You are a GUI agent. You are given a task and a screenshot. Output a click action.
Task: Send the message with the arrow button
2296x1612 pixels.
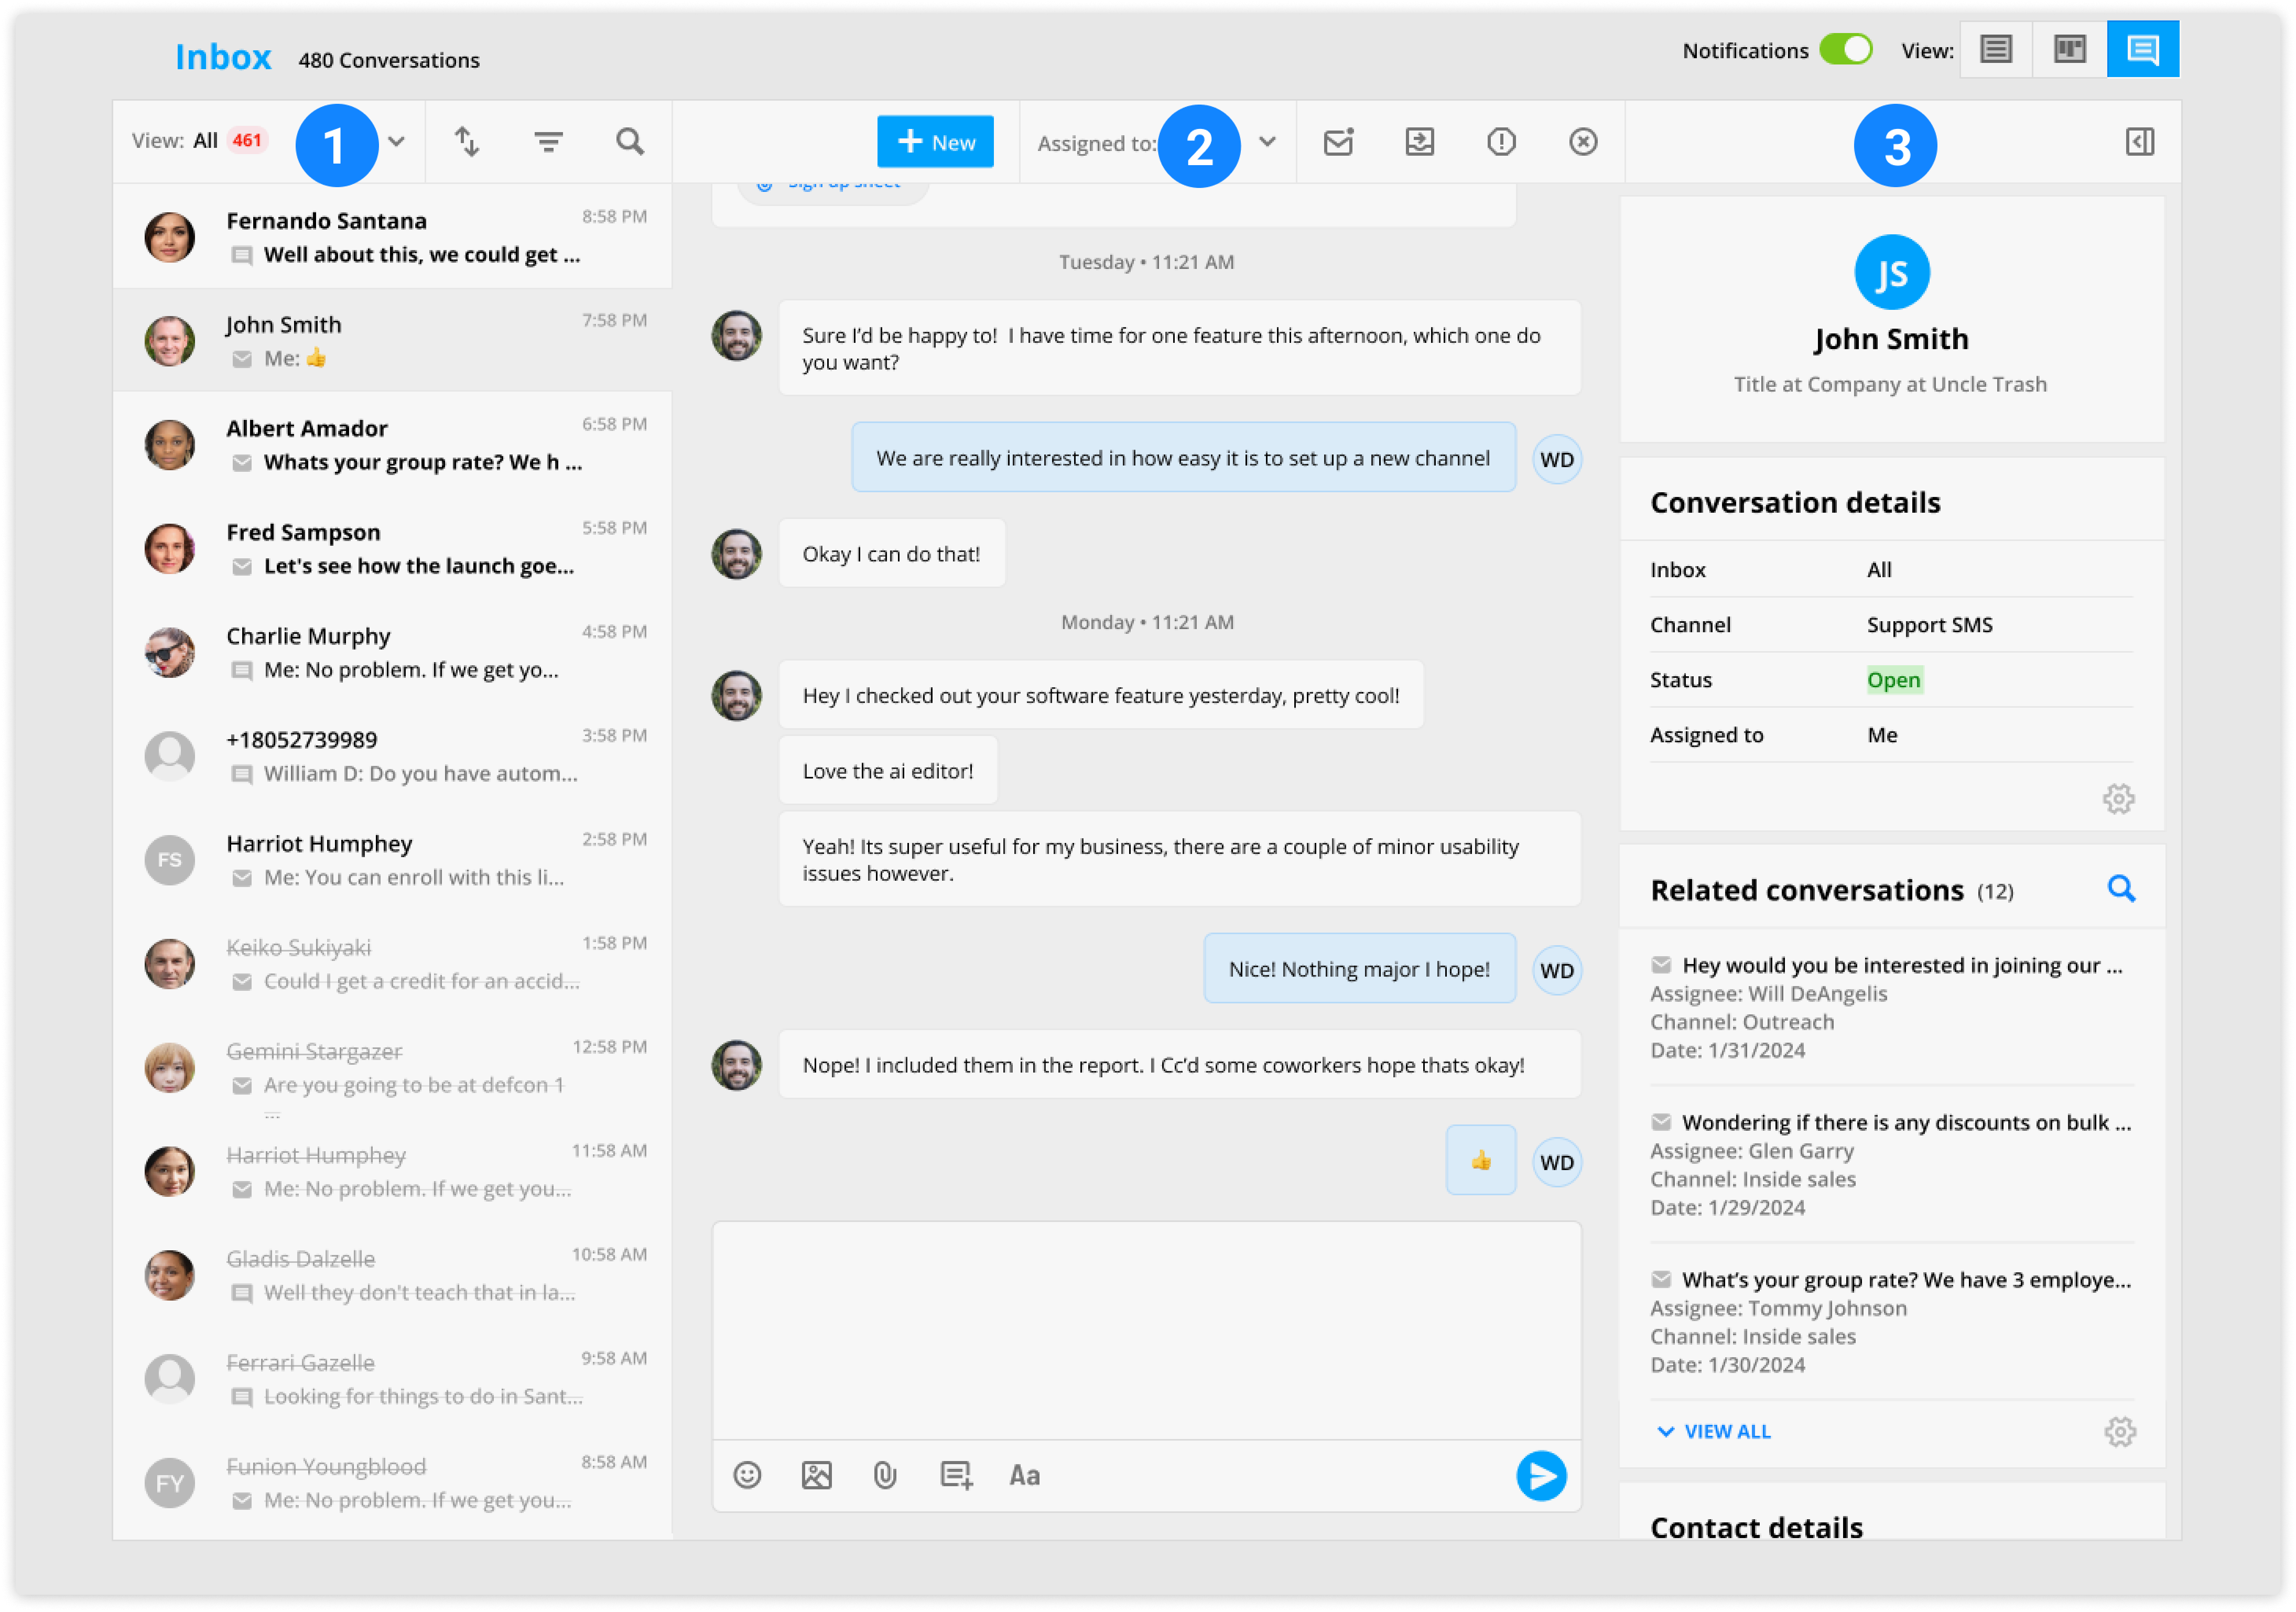(x=1541, y=1476)
